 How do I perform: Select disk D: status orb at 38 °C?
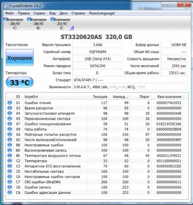pos(29,19)
